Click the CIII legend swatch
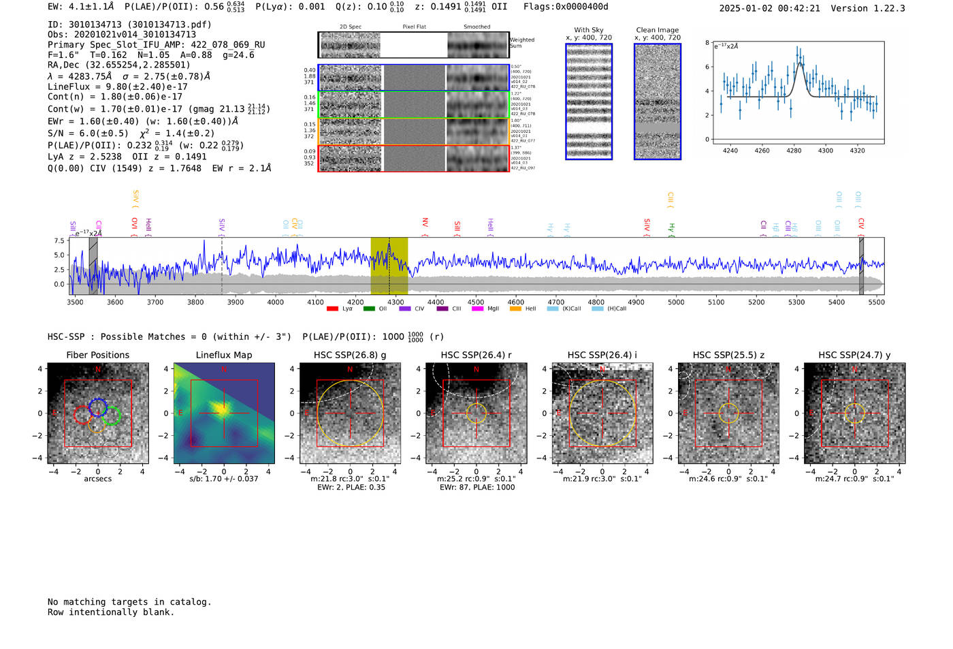The width and height of the screenshot is (953, 649). pos(442,308)
